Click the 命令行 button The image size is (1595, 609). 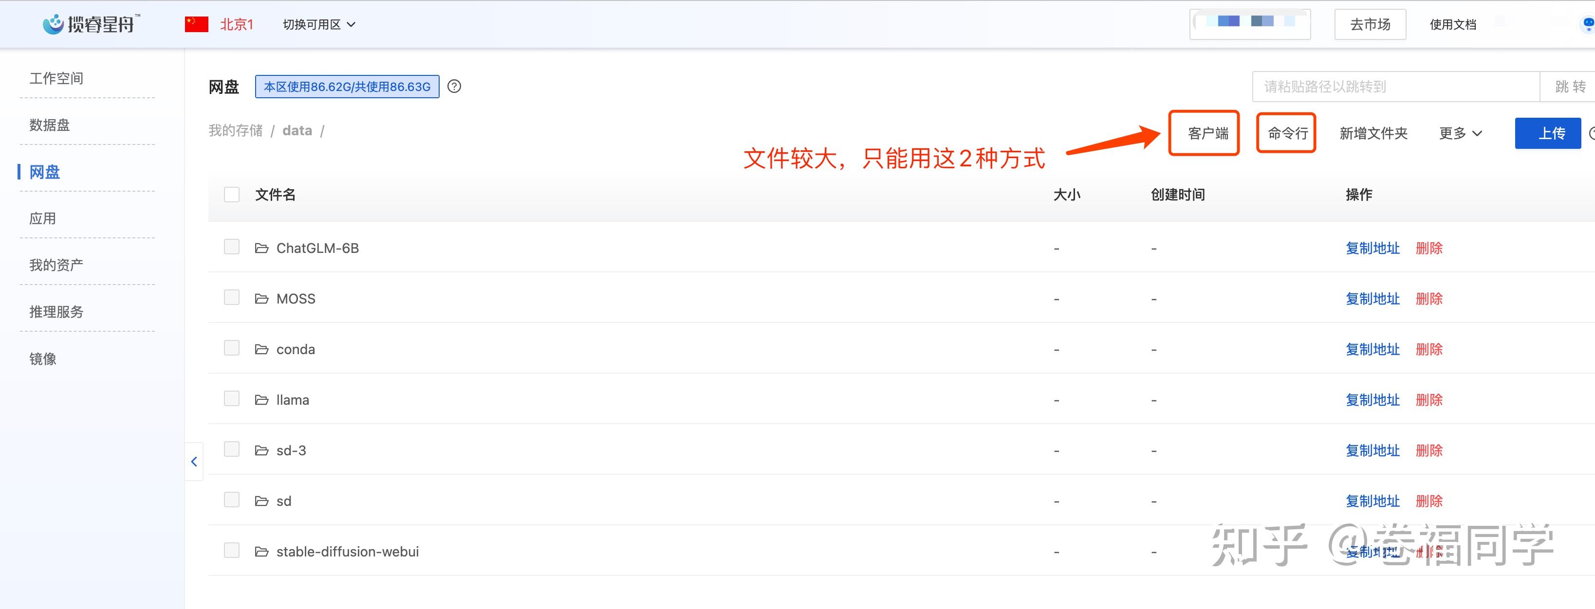point(1287,133)
